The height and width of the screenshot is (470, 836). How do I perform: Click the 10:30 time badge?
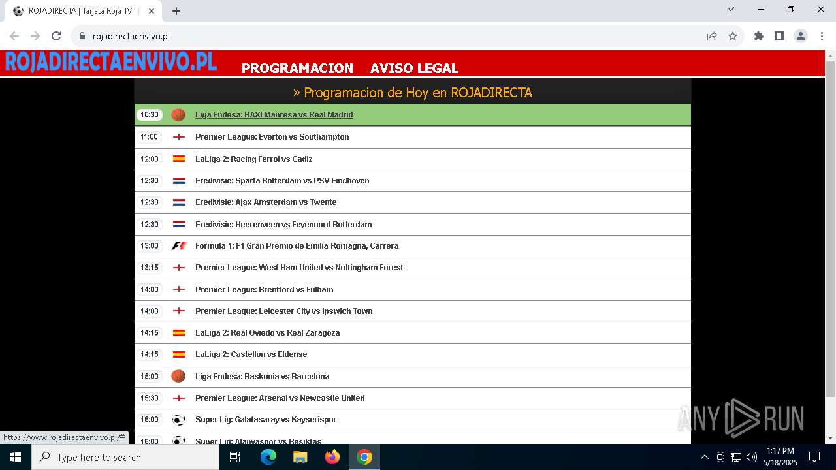pyautogui.click(x=150, y=115)
